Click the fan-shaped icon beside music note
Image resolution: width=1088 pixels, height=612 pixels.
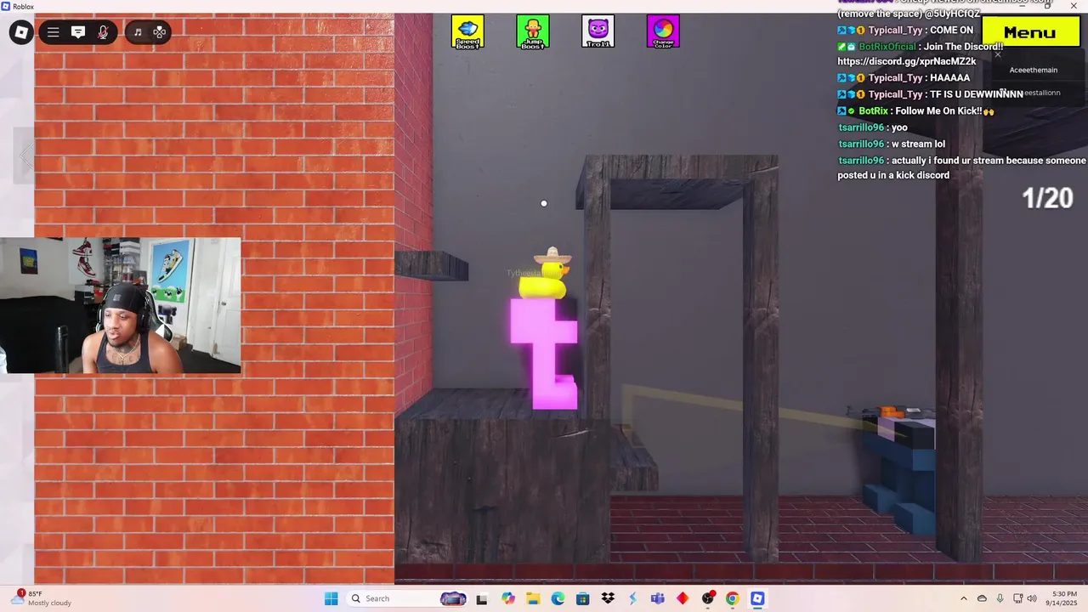point(159,32)
